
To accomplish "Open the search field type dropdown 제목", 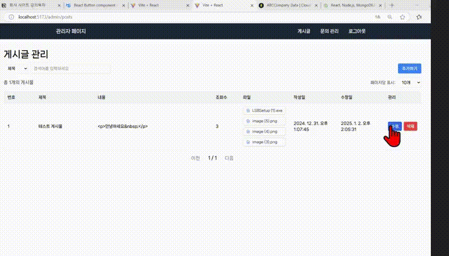I will (17, 69).
